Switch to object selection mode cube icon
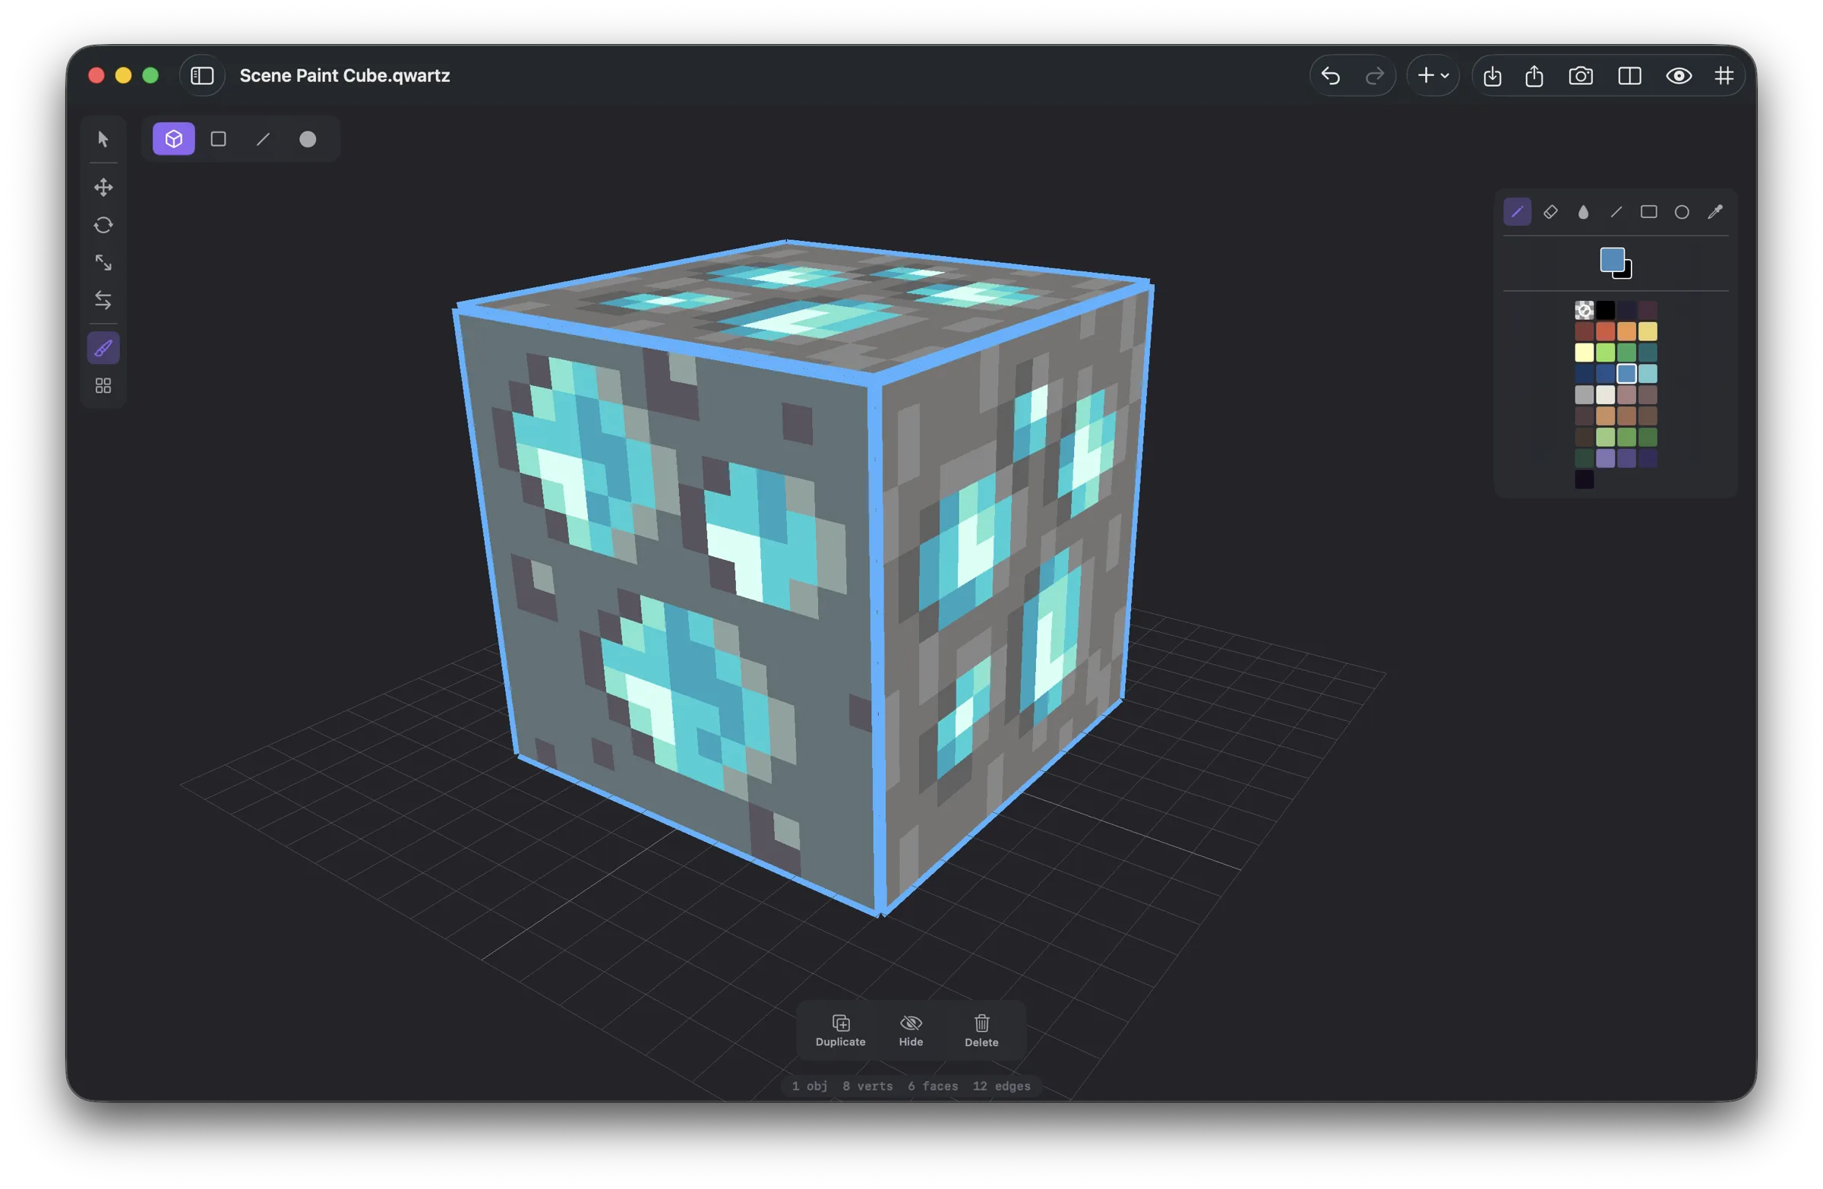 174,140
